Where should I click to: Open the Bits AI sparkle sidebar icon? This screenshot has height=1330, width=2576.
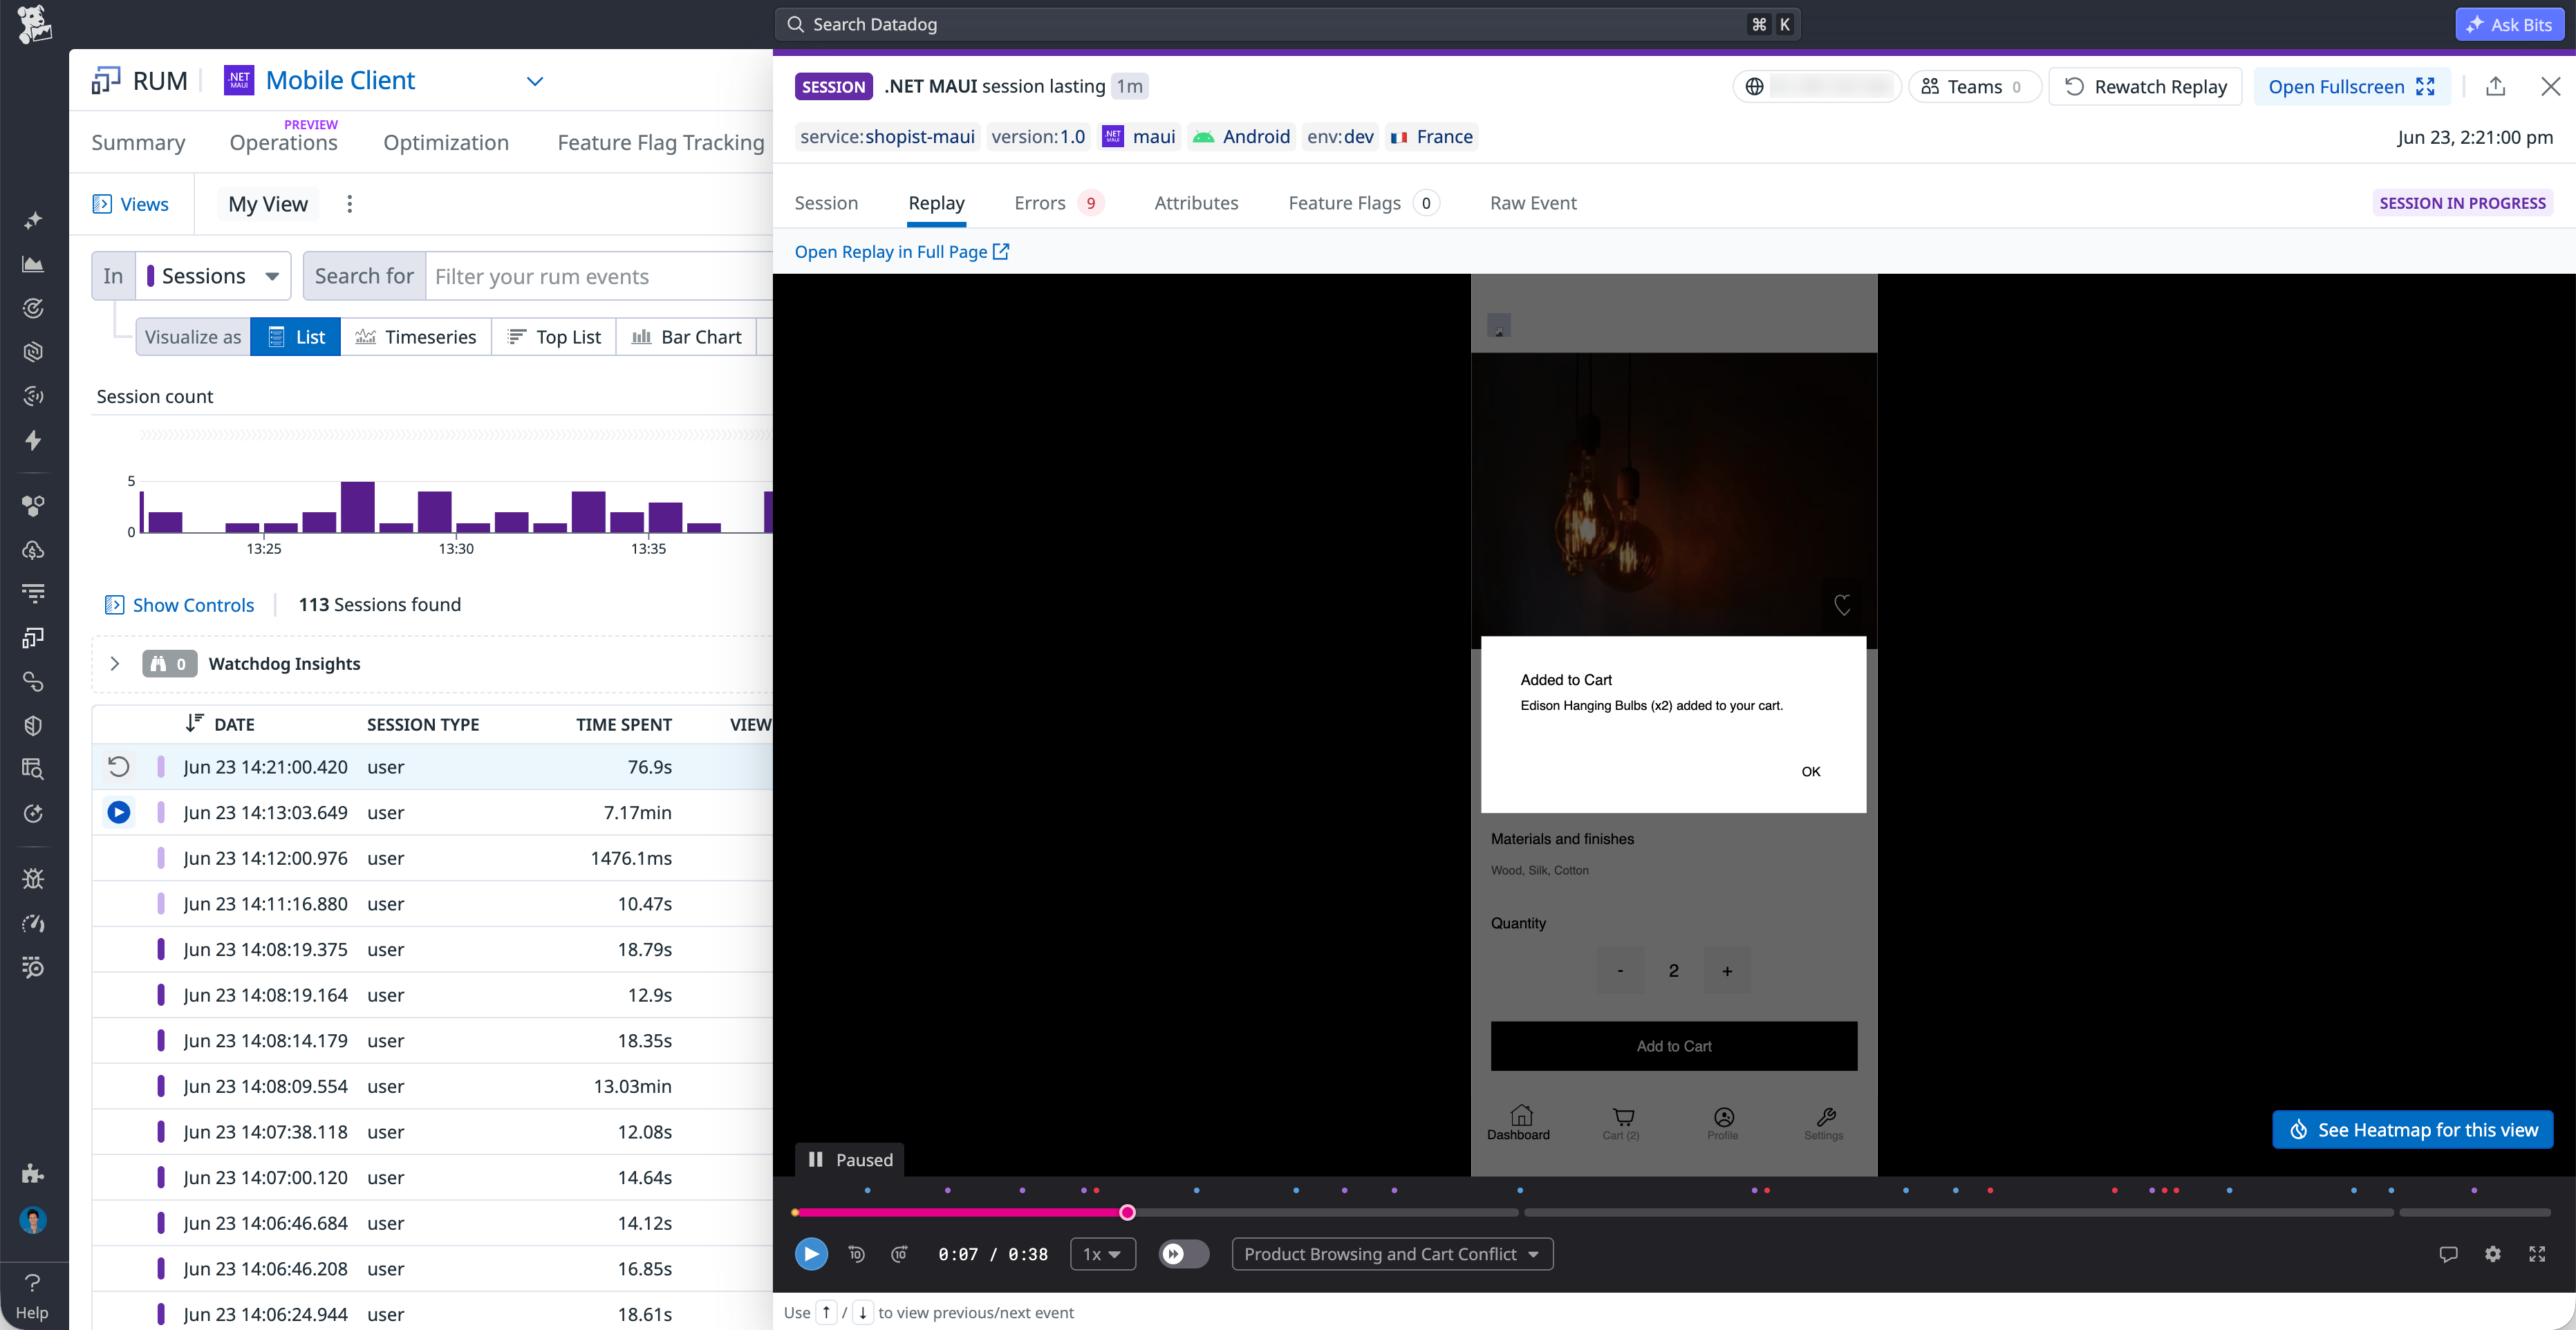tap(33, 220)
